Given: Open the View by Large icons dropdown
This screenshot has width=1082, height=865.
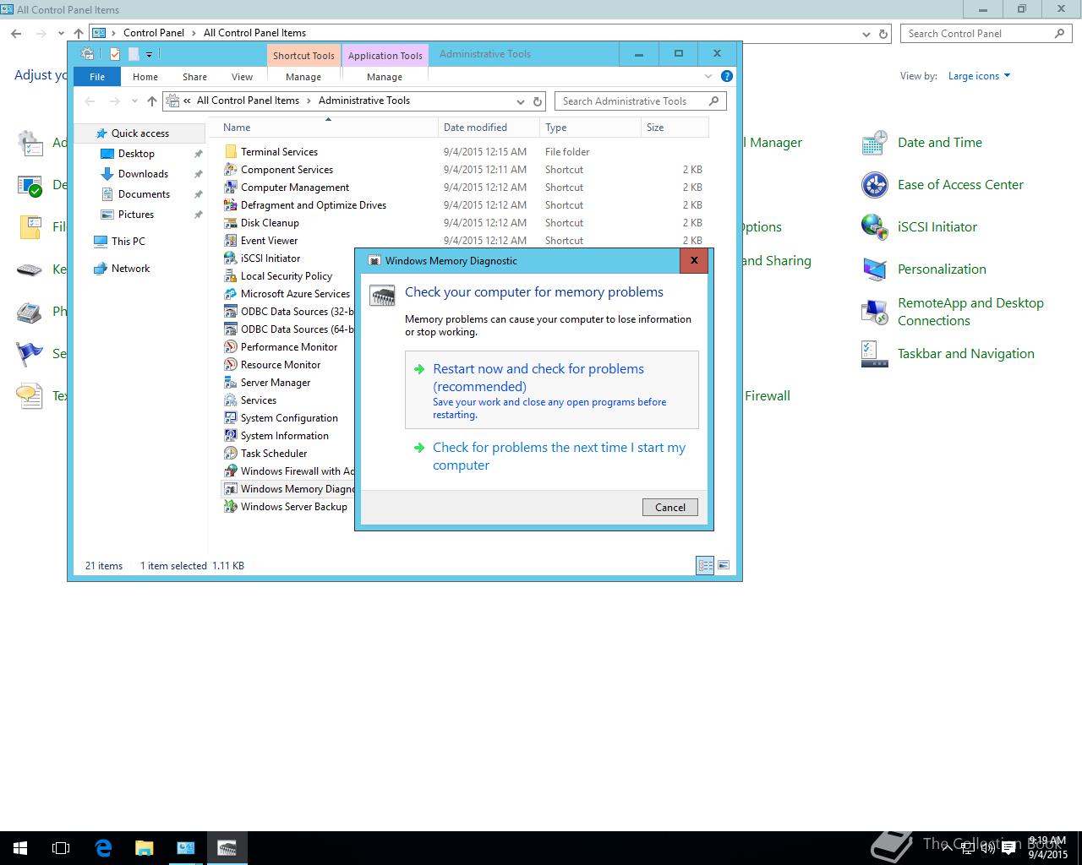Looking at the screenshot, I should (979, 76).
